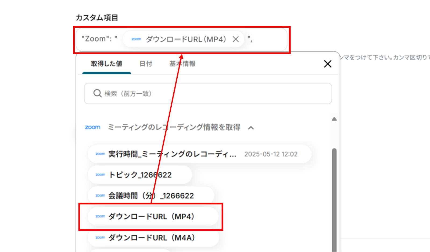Click the scrollbar up arrow in the list

pyautogui.click(x=334, y=119)
